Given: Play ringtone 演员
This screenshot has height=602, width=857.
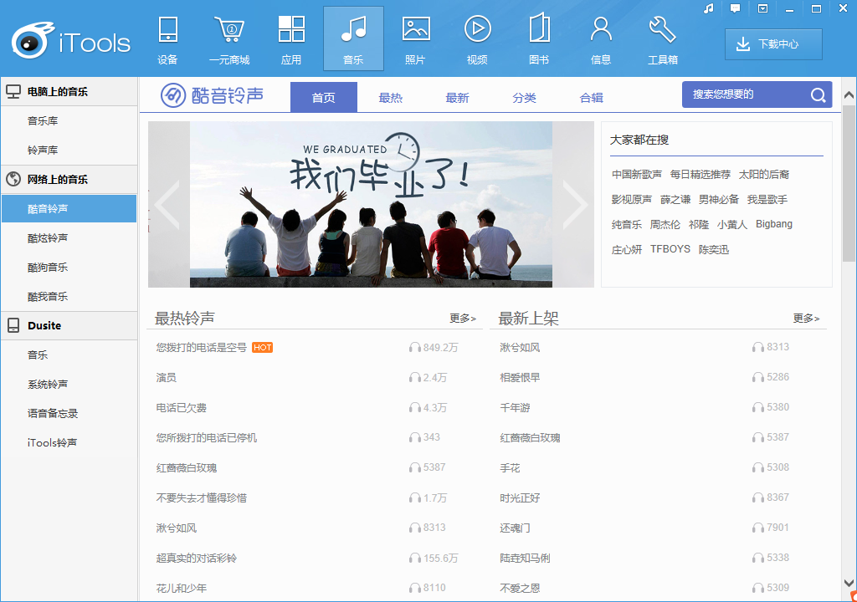Looking at the screenshot, I should coord(167,377).
